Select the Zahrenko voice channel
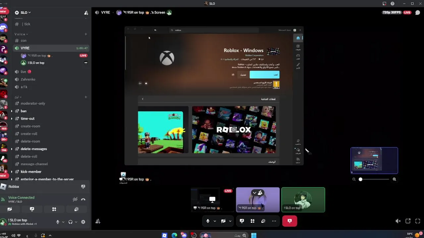The width and height of the screenshot is (424, 238). pyautogui.click(x=51, y=79)
